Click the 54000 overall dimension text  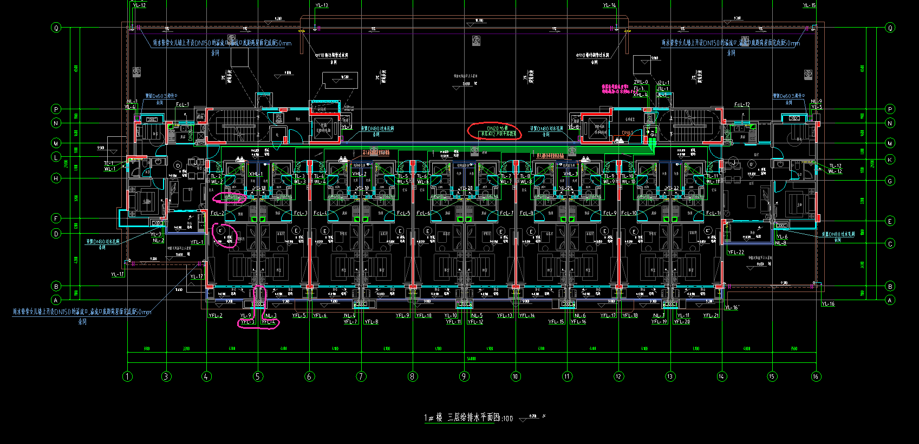click(x=471, y=359)
